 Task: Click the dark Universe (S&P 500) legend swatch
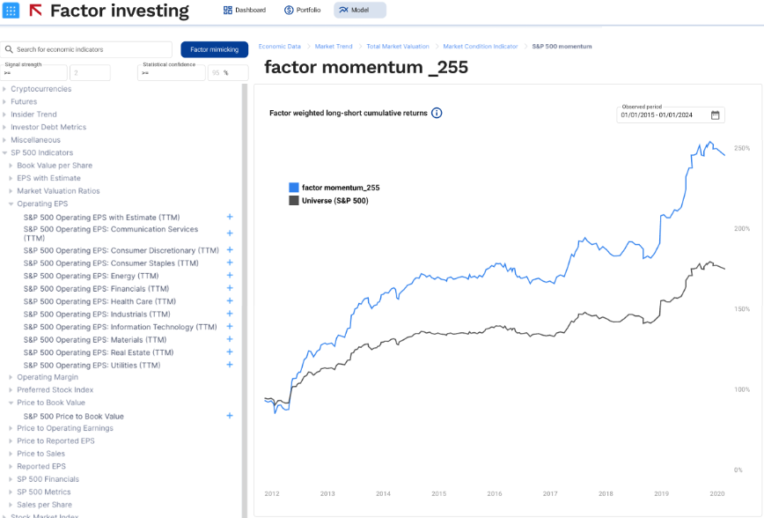[x=294, y=201]
